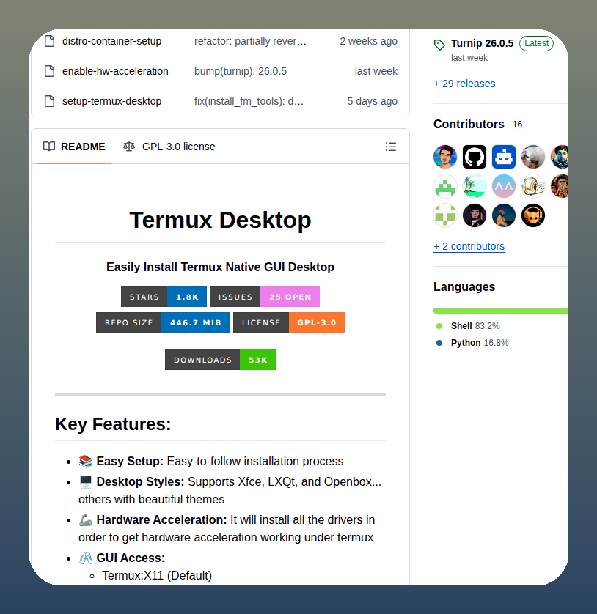Image resolution: width=597 pixels, height=614 pixels.
Task: Click the arm emoji by Hardware Acceleration
Action: point(86,519)
